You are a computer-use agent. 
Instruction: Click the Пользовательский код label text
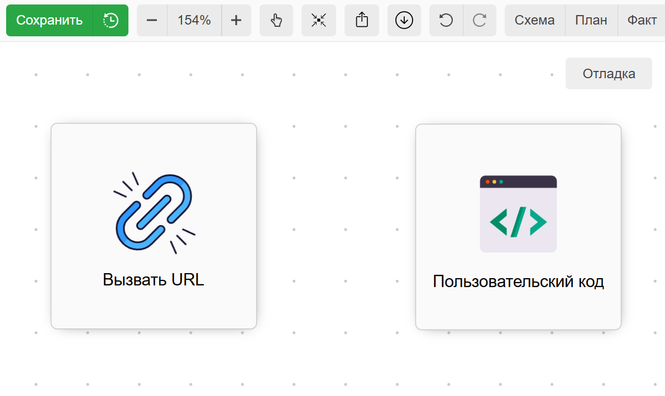[x=518, y=282]
